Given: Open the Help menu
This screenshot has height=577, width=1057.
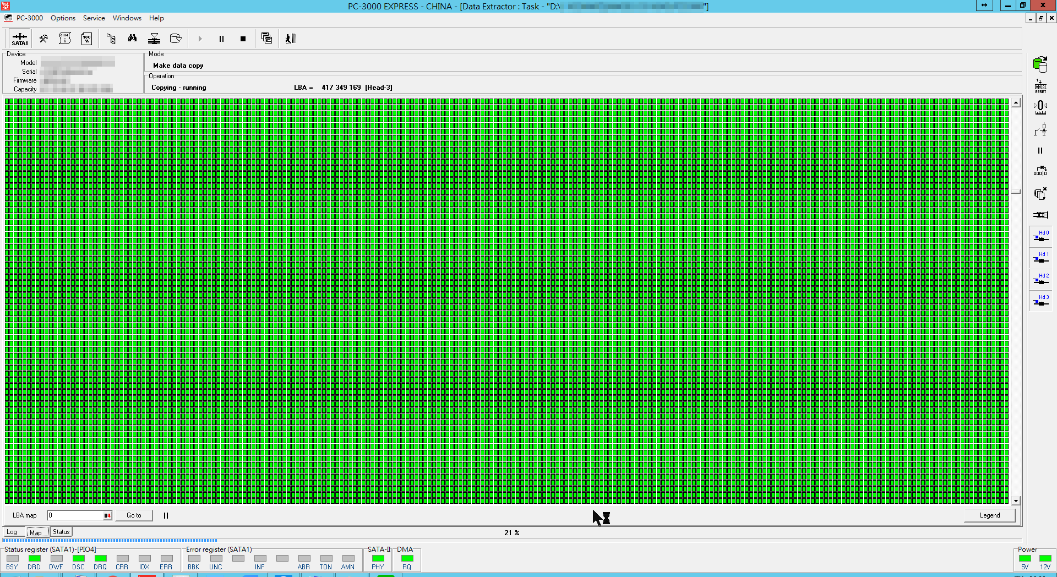Looking at the screenshot, I should click(156, 18).
